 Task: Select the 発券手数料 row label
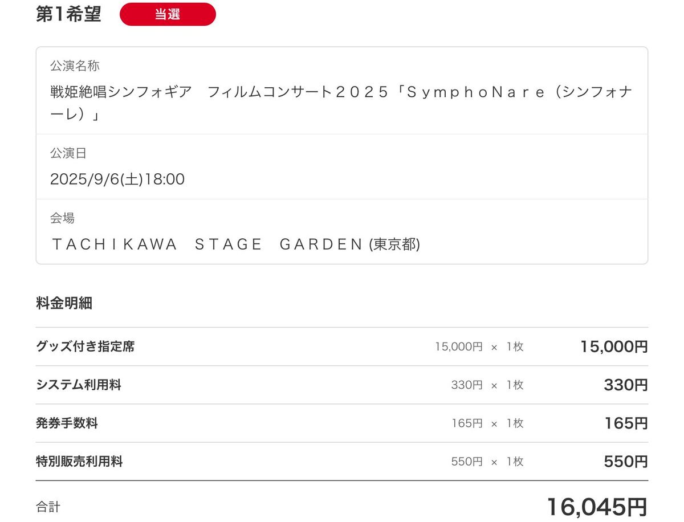pyautogui.click(x=67, y=423)
